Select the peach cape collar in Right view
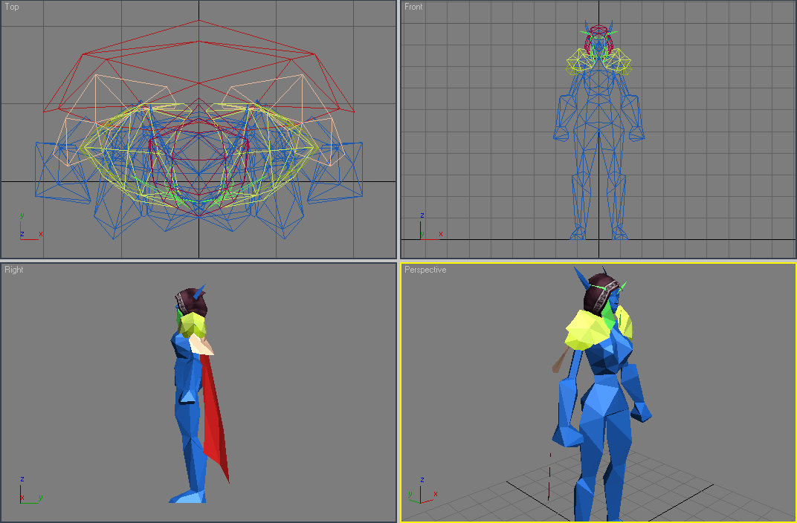This screenshot has height=523, width=797. (203, 345)
